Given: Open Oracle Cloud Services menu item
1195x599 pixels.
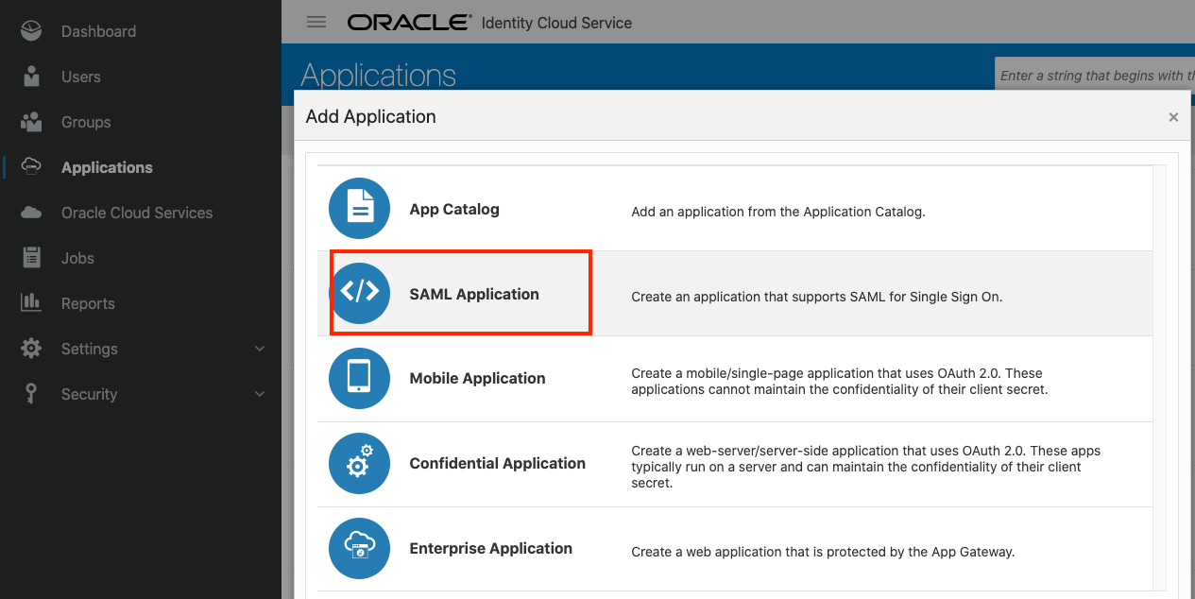Looking at the screenshot, I should pos(137,213).
